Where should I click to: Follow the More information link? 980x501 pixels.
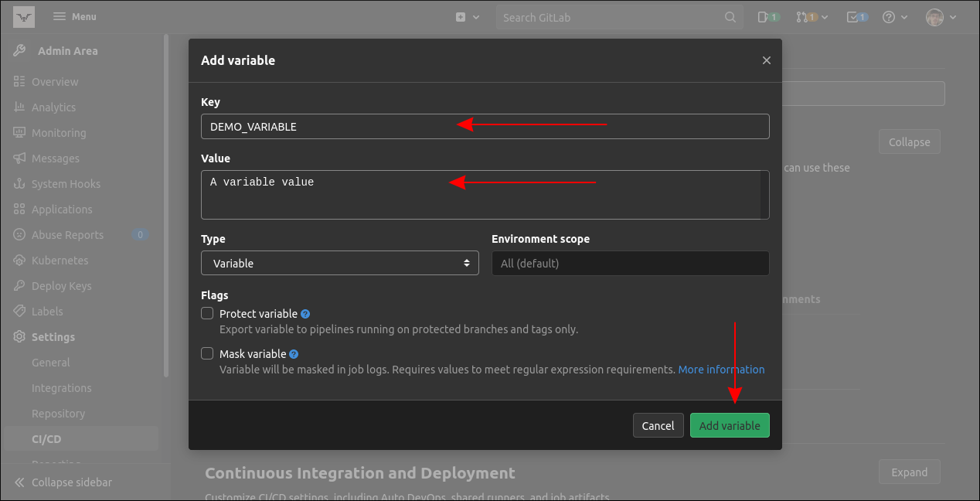(x=720, y=369)
